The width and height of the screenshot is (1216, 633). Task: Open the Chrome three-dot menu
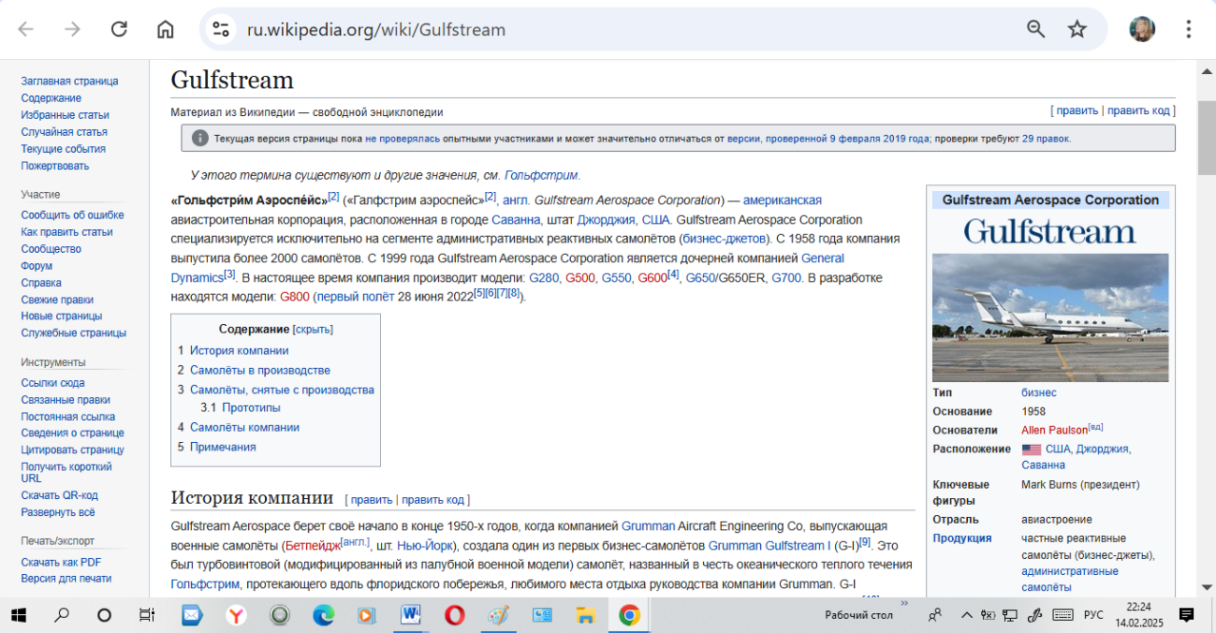pos(1188,29)
